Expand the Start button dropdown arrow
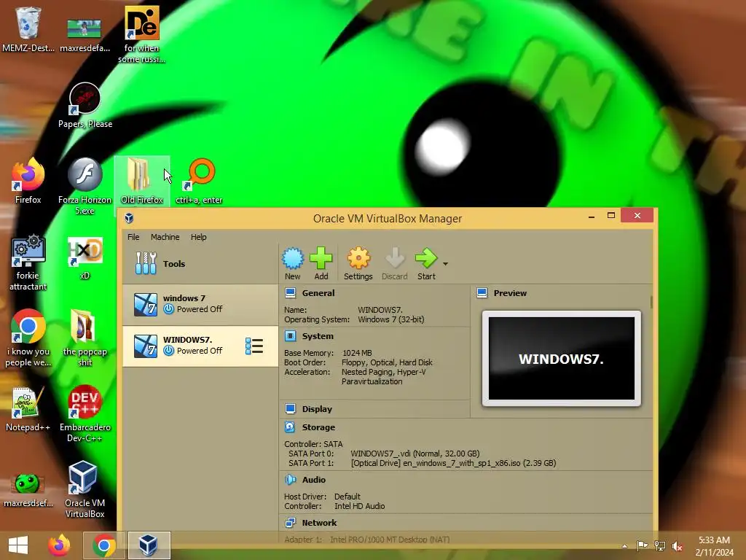This screenshot has width=746, height=560. click(x=445, y=263)
